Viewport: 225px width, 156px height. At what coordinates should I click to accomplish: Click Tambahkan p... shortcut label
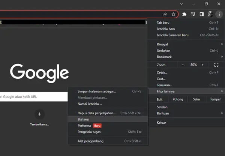pyautogui.click(x=39, y=124)
